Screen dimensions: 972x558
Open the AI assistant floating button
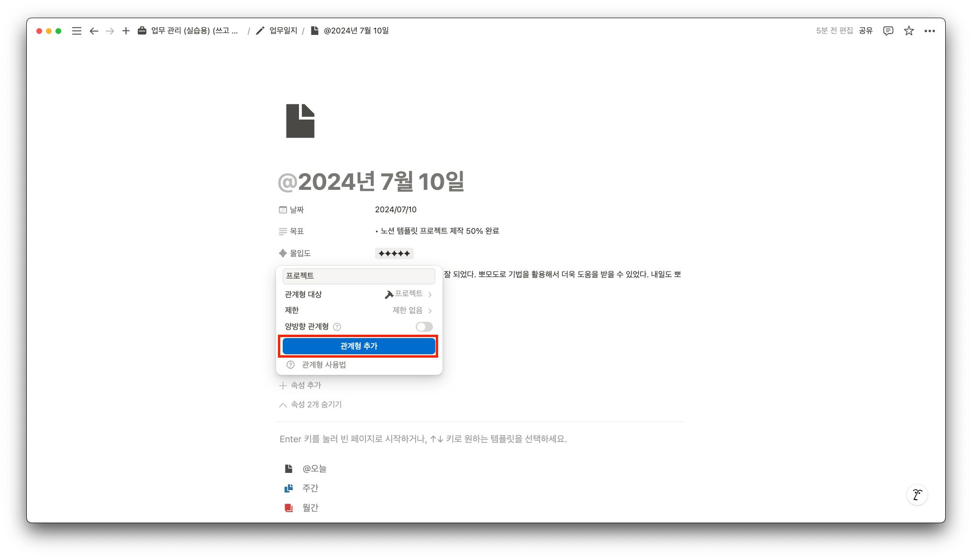[917, 494]
